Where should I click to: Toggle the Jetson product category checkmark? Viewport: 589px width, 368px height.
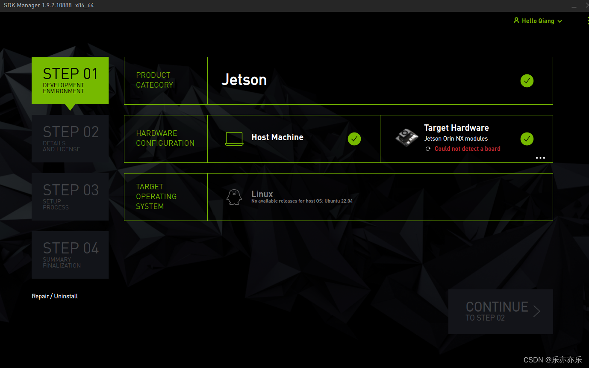(x=527, y=81)
